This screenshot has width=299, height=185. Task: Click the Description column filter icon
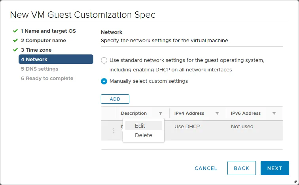tap(160, 114)
